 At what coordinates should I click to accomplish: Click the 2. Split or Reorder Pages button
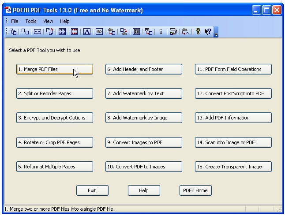tap(55, 93)
